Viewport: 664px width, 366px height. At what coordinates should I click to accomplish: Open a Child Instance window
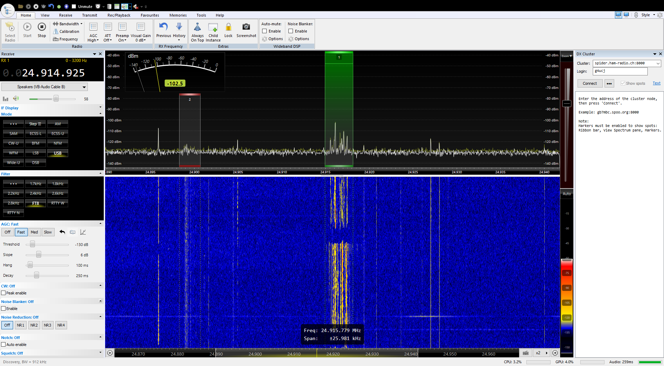(x=213, y=28)
